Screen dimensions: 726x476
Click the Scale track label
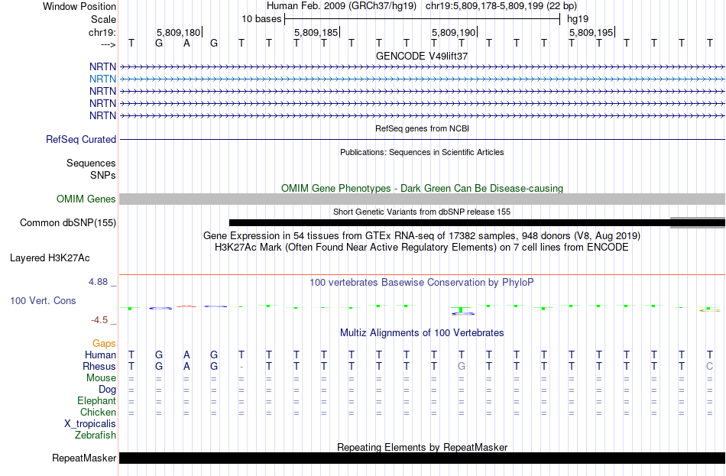point(103,19)
